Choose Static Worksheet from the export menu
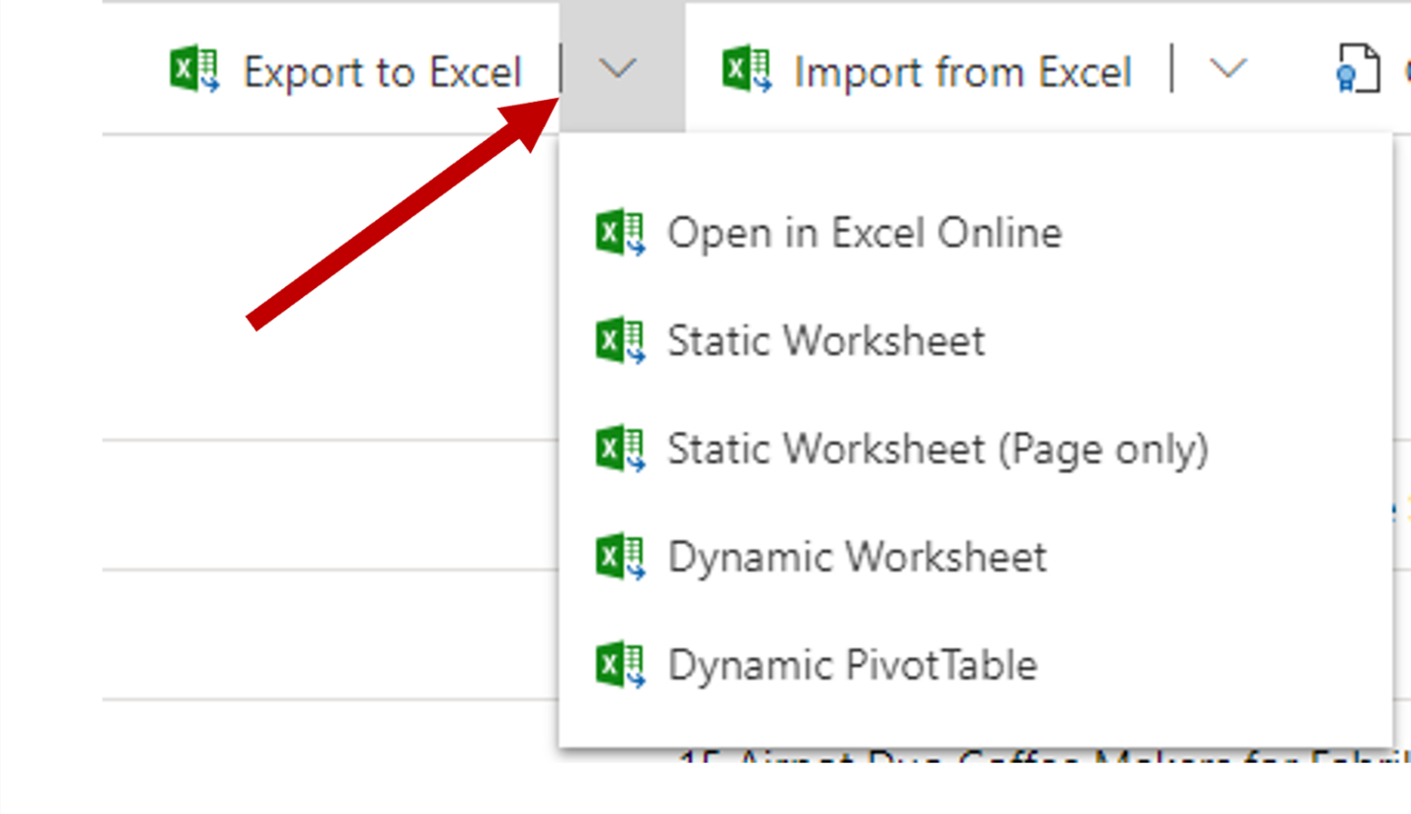 click(x=826, y=340)
